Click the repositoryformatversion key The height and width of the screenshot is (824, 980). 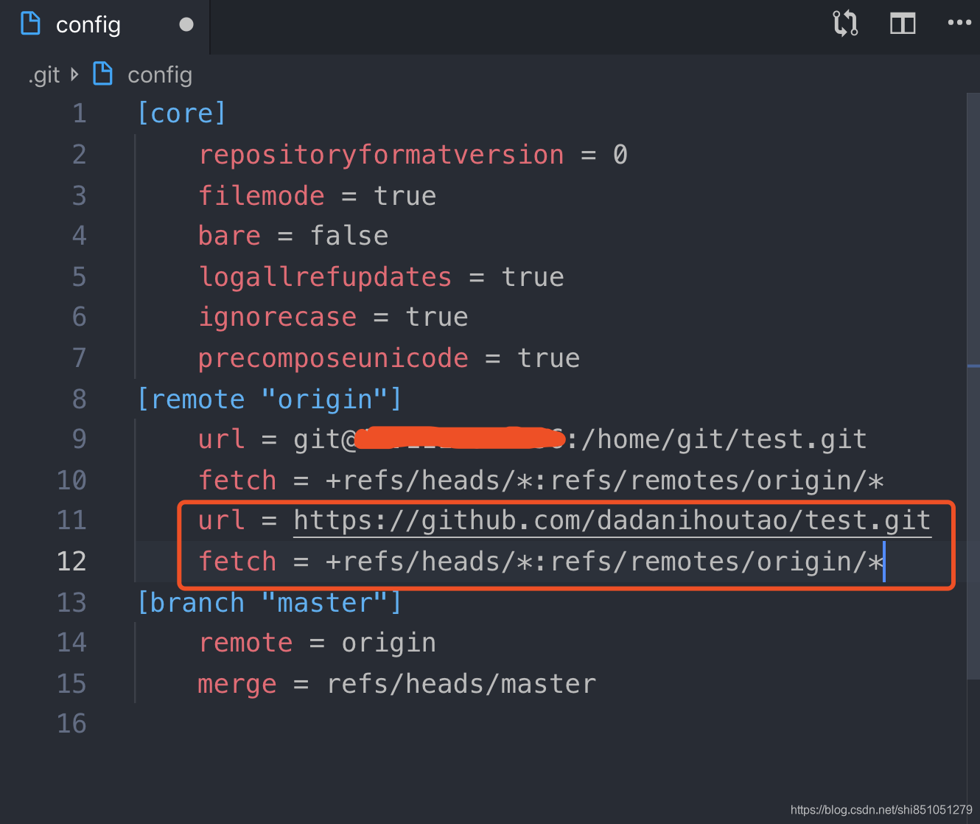[381, 155]
